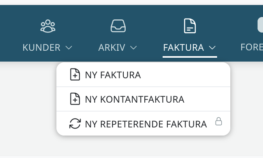This screenshot has width=263, height=158.
Task: Choose Ny Kontantfaktura from the menu
Action: pos(134,99)
